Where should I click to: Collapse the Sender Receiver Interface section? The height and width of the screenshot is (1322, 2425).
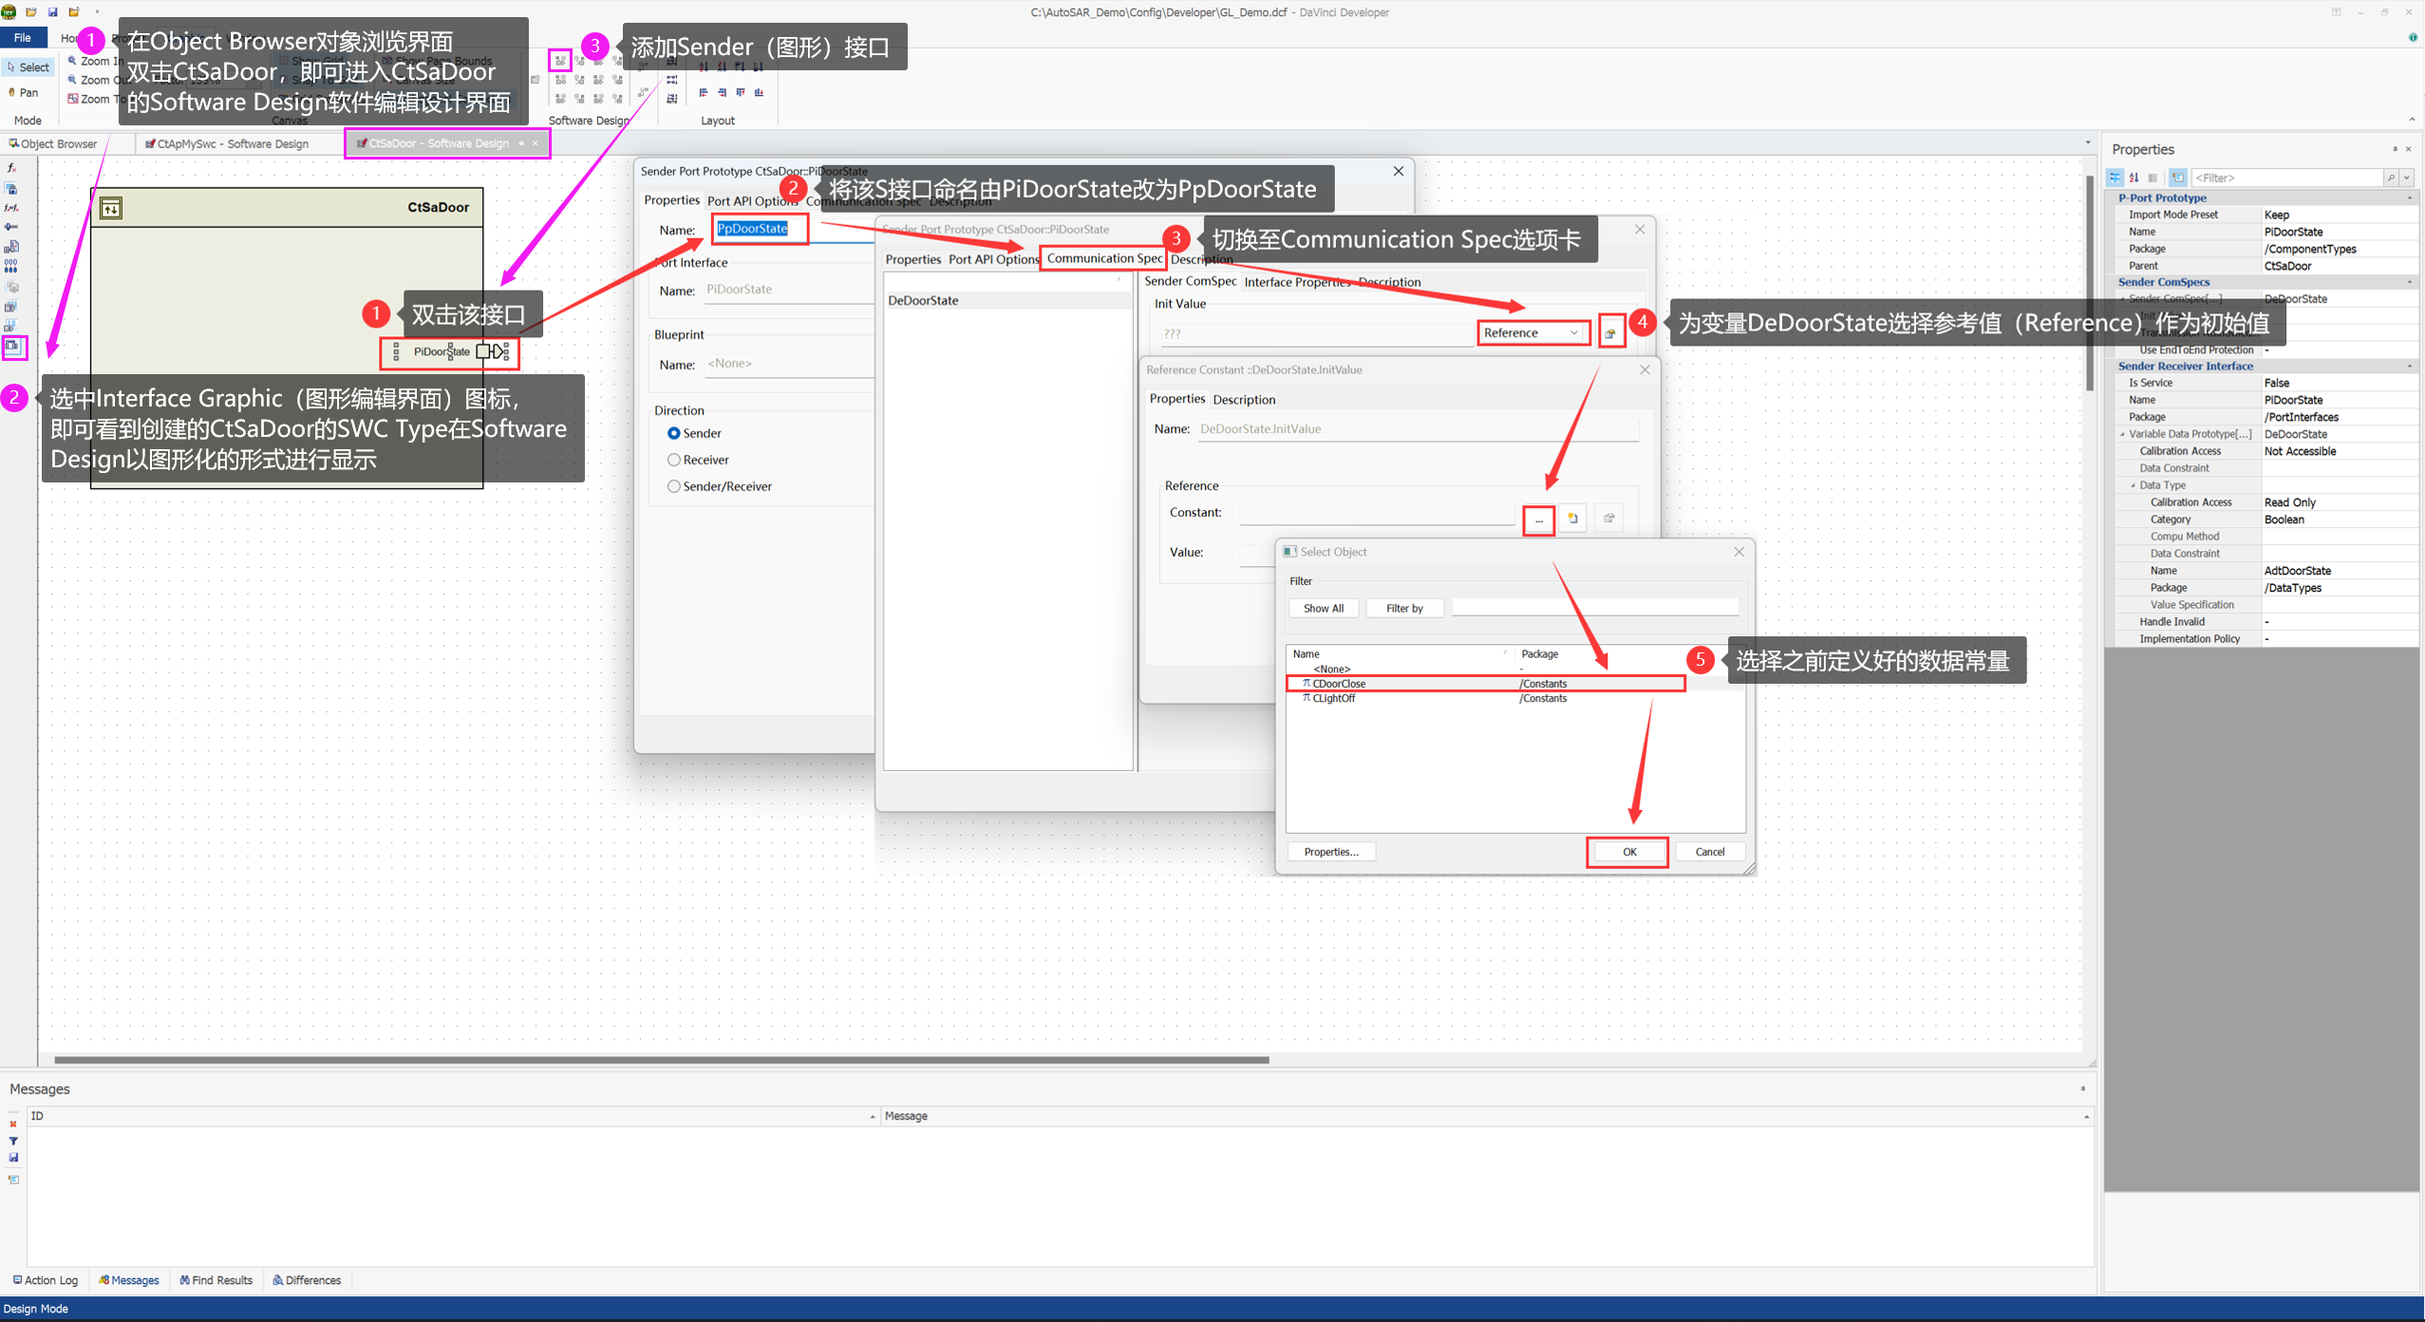[2409, 366]
